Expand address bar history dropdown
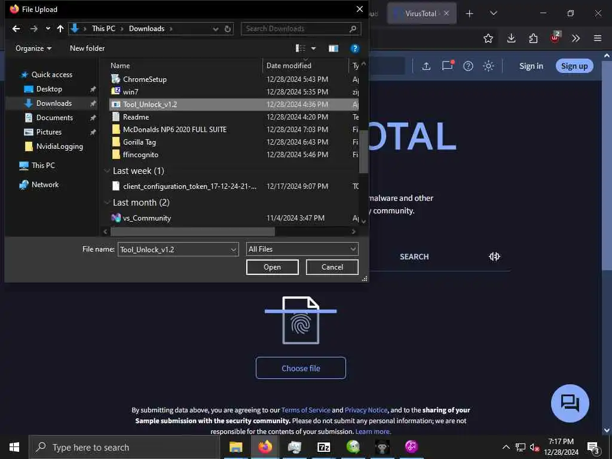Viewport: 612px width, 459px height. pyautogui.click(x=215, y=29)
